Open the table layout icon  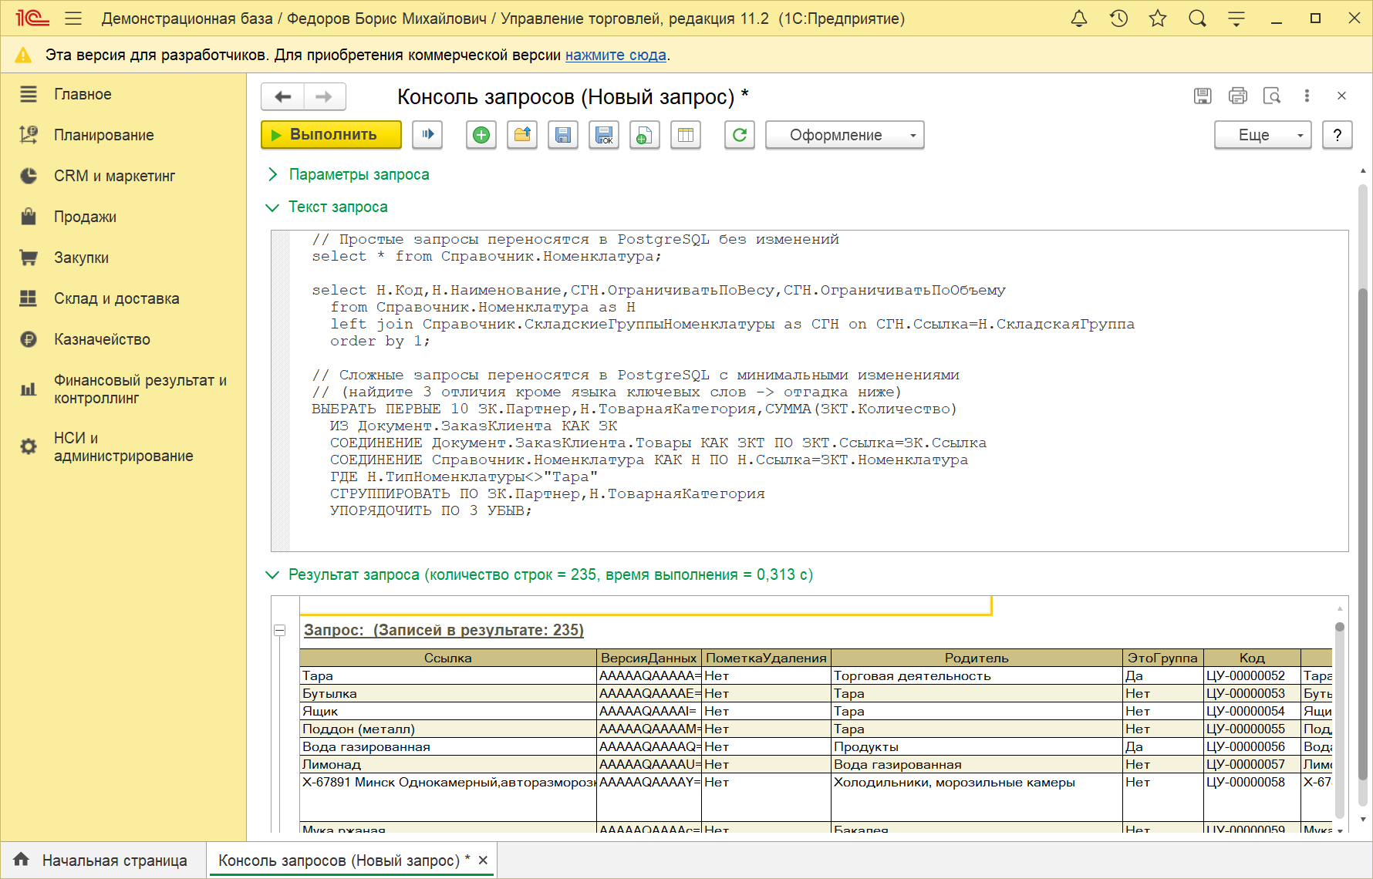tap(685, 135)
